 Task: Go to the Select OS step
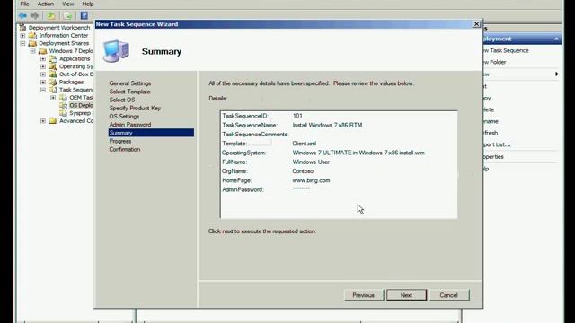(122, 100)
